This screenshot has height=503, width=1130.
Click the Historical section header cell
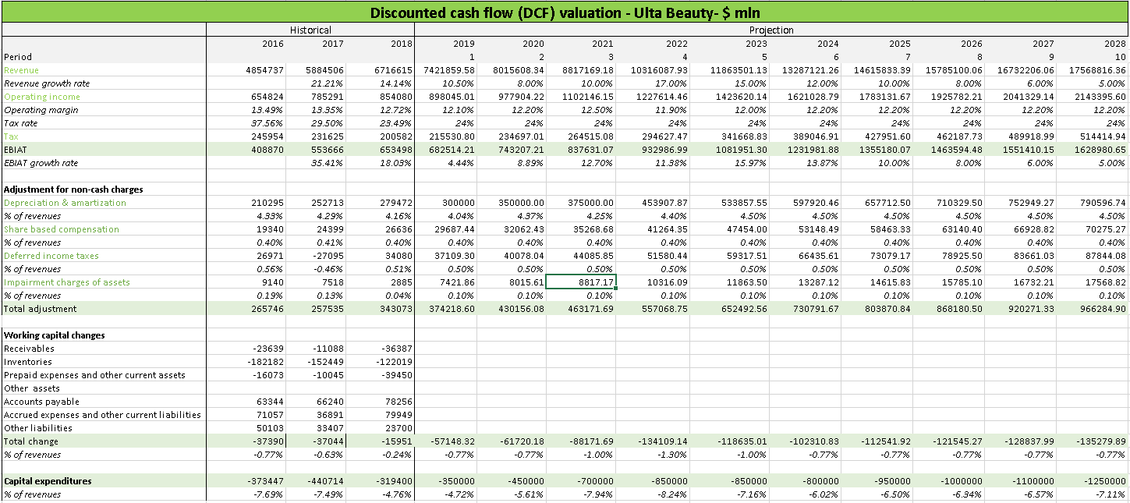pos(310,30)
